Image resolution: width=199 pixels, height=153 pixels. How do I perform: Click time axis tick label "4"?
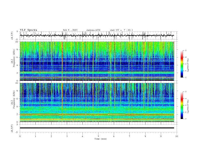pyautogui.click(x=82, y=136)
